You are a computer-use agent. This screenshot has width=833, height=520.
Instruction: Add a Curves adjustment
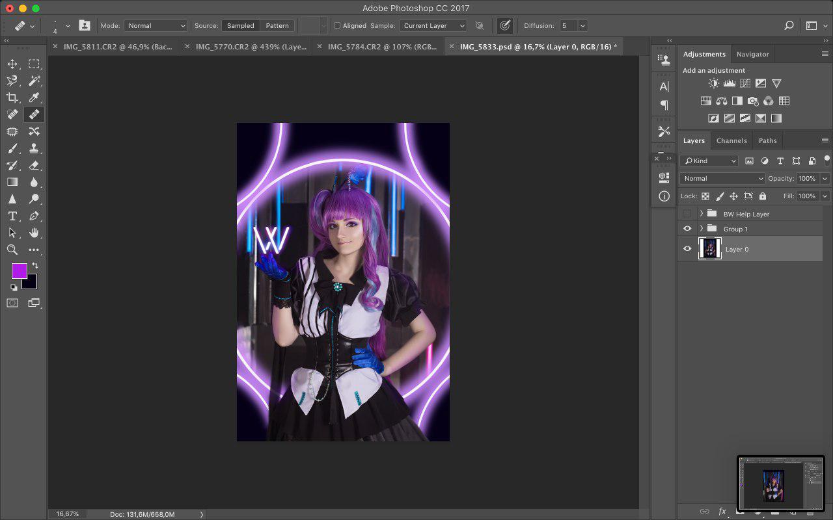coord(745,83)
